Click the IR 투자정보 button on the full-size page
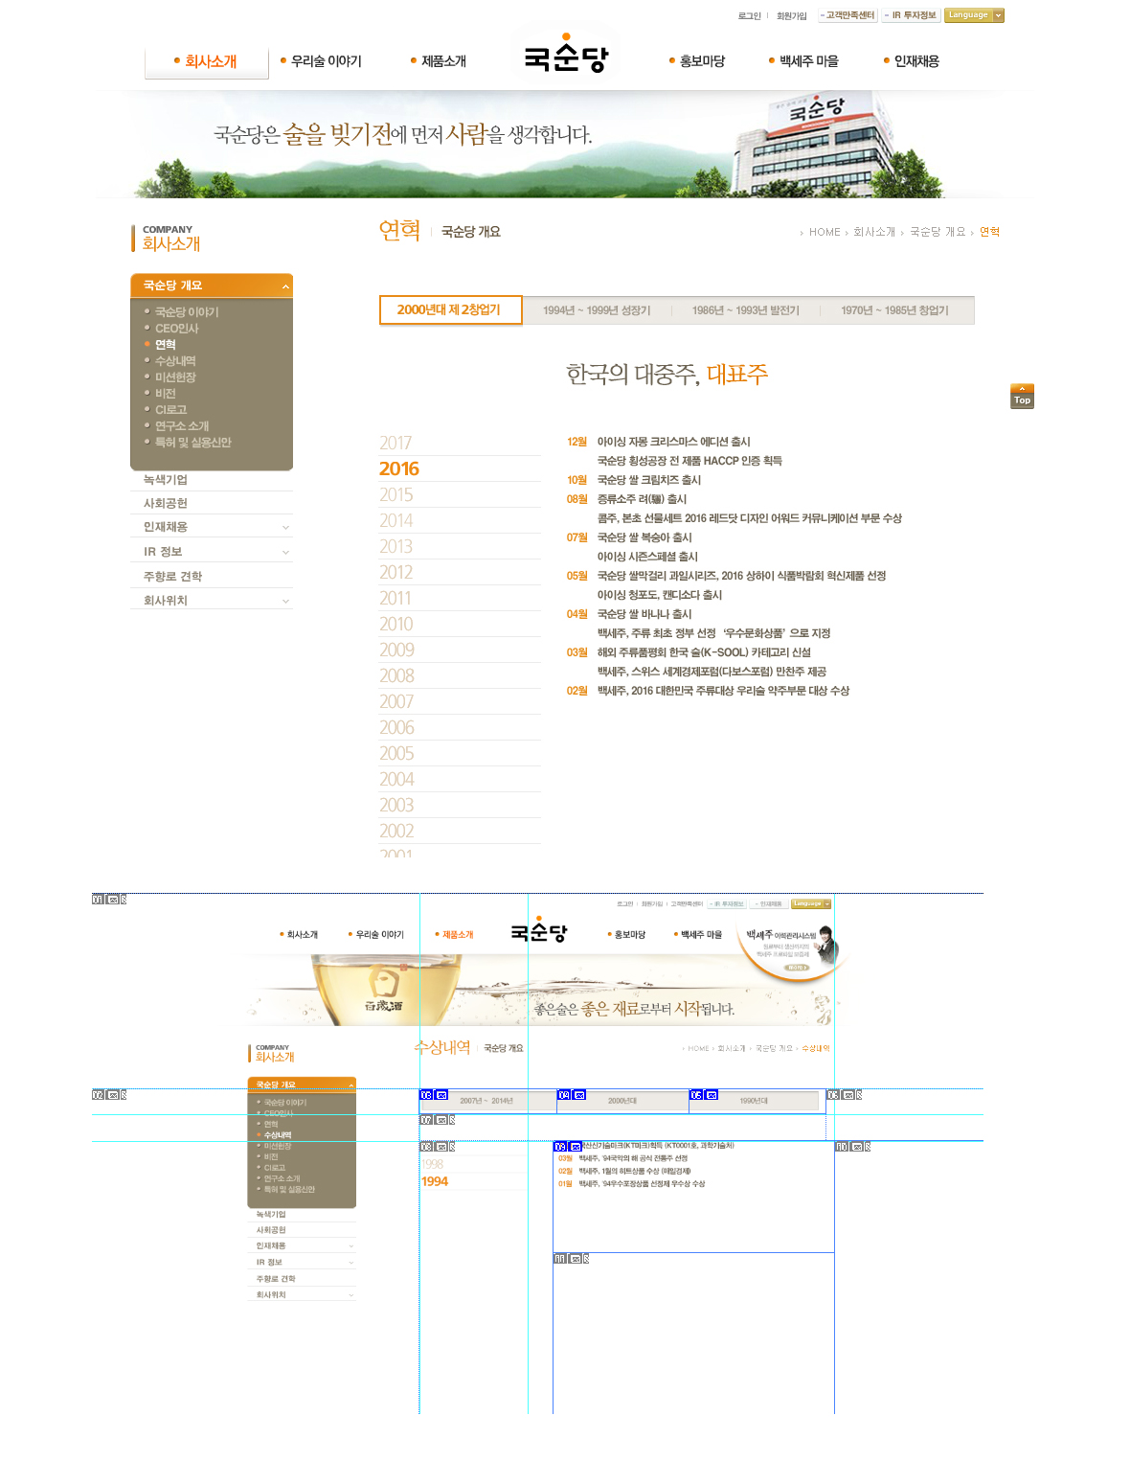 tap(911, 15)
